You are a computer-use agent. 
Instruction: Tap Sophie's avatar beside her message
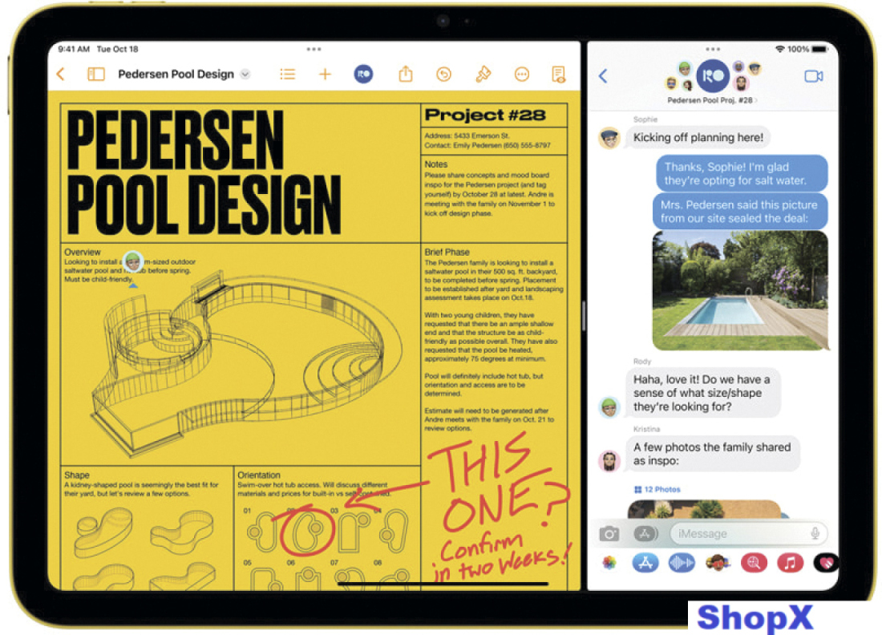pyautogui.click(x=609, y=138)
